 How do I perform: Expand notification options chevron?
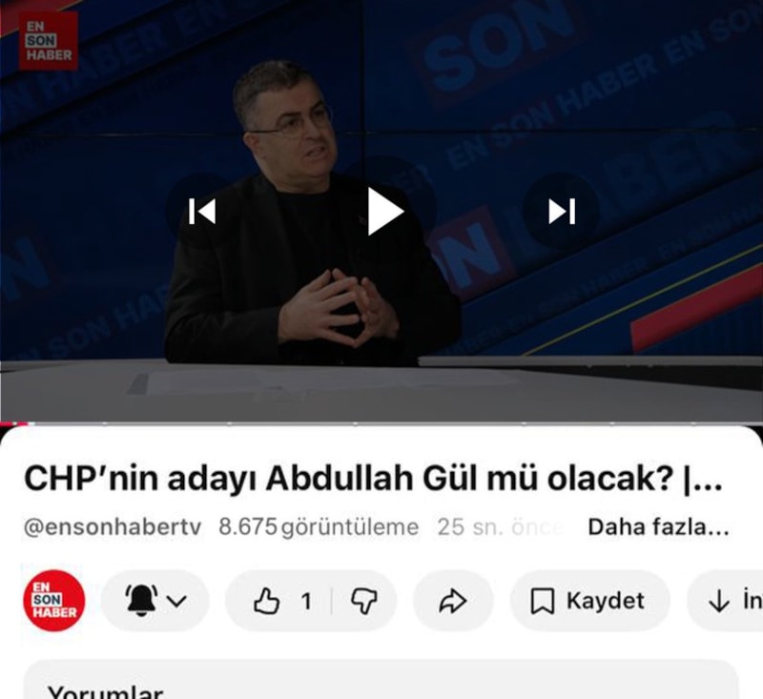point(176,601)
